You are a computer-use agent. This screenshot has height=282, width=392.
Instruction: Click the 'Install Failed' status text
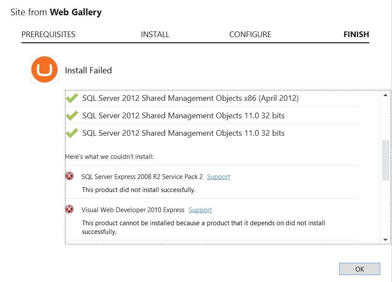pos(88,70)
